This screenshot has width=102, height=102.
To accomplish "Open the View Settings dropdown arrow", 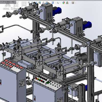I will 76,3.
